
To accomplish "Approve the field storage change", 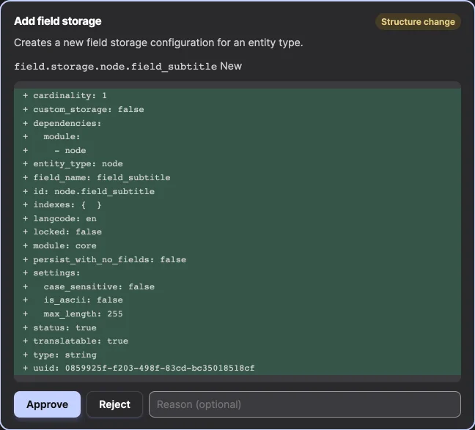I will point(47,404).
